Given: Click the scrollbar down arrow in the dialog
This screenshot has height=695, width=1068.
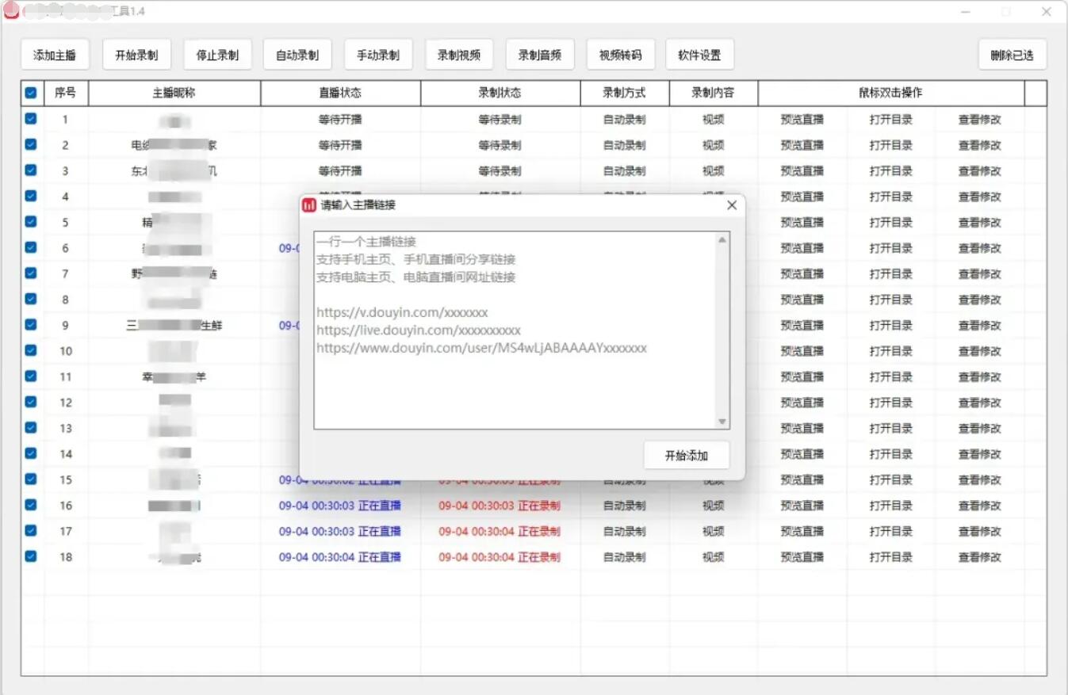Looking at the screenshot, I should coord(721,421).
